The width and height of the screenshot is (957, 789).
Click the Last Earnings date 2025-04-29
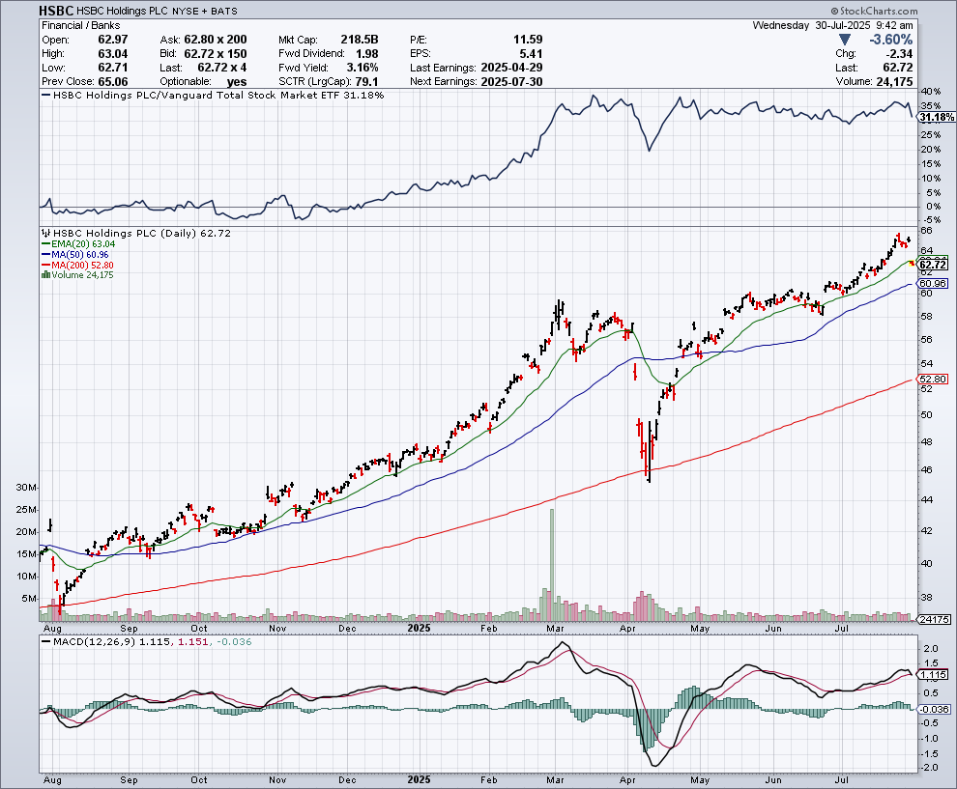pos(511,68)
